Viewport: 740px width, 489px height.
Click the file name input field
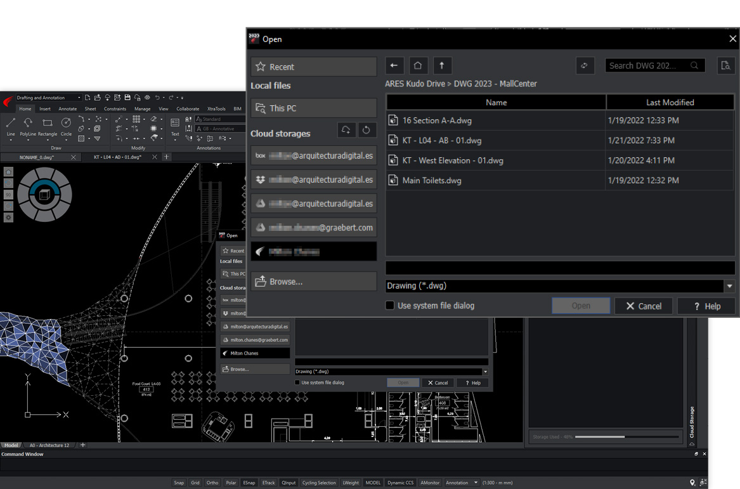click(560, 268)
